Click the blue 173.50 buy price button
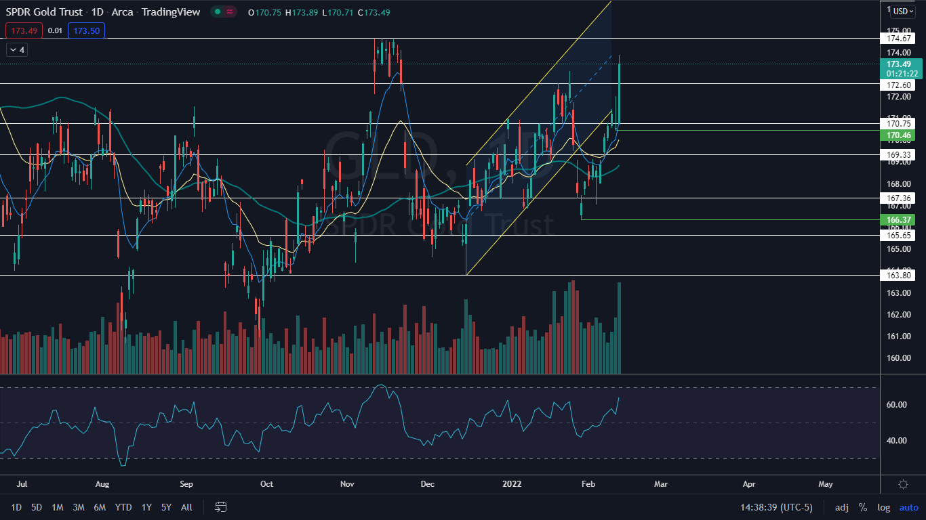926x520 pixels. [x=86, y=30]
